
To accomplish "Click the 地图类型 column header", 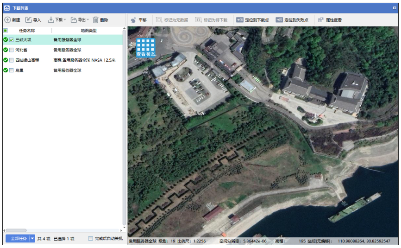I will coord(88,30).
